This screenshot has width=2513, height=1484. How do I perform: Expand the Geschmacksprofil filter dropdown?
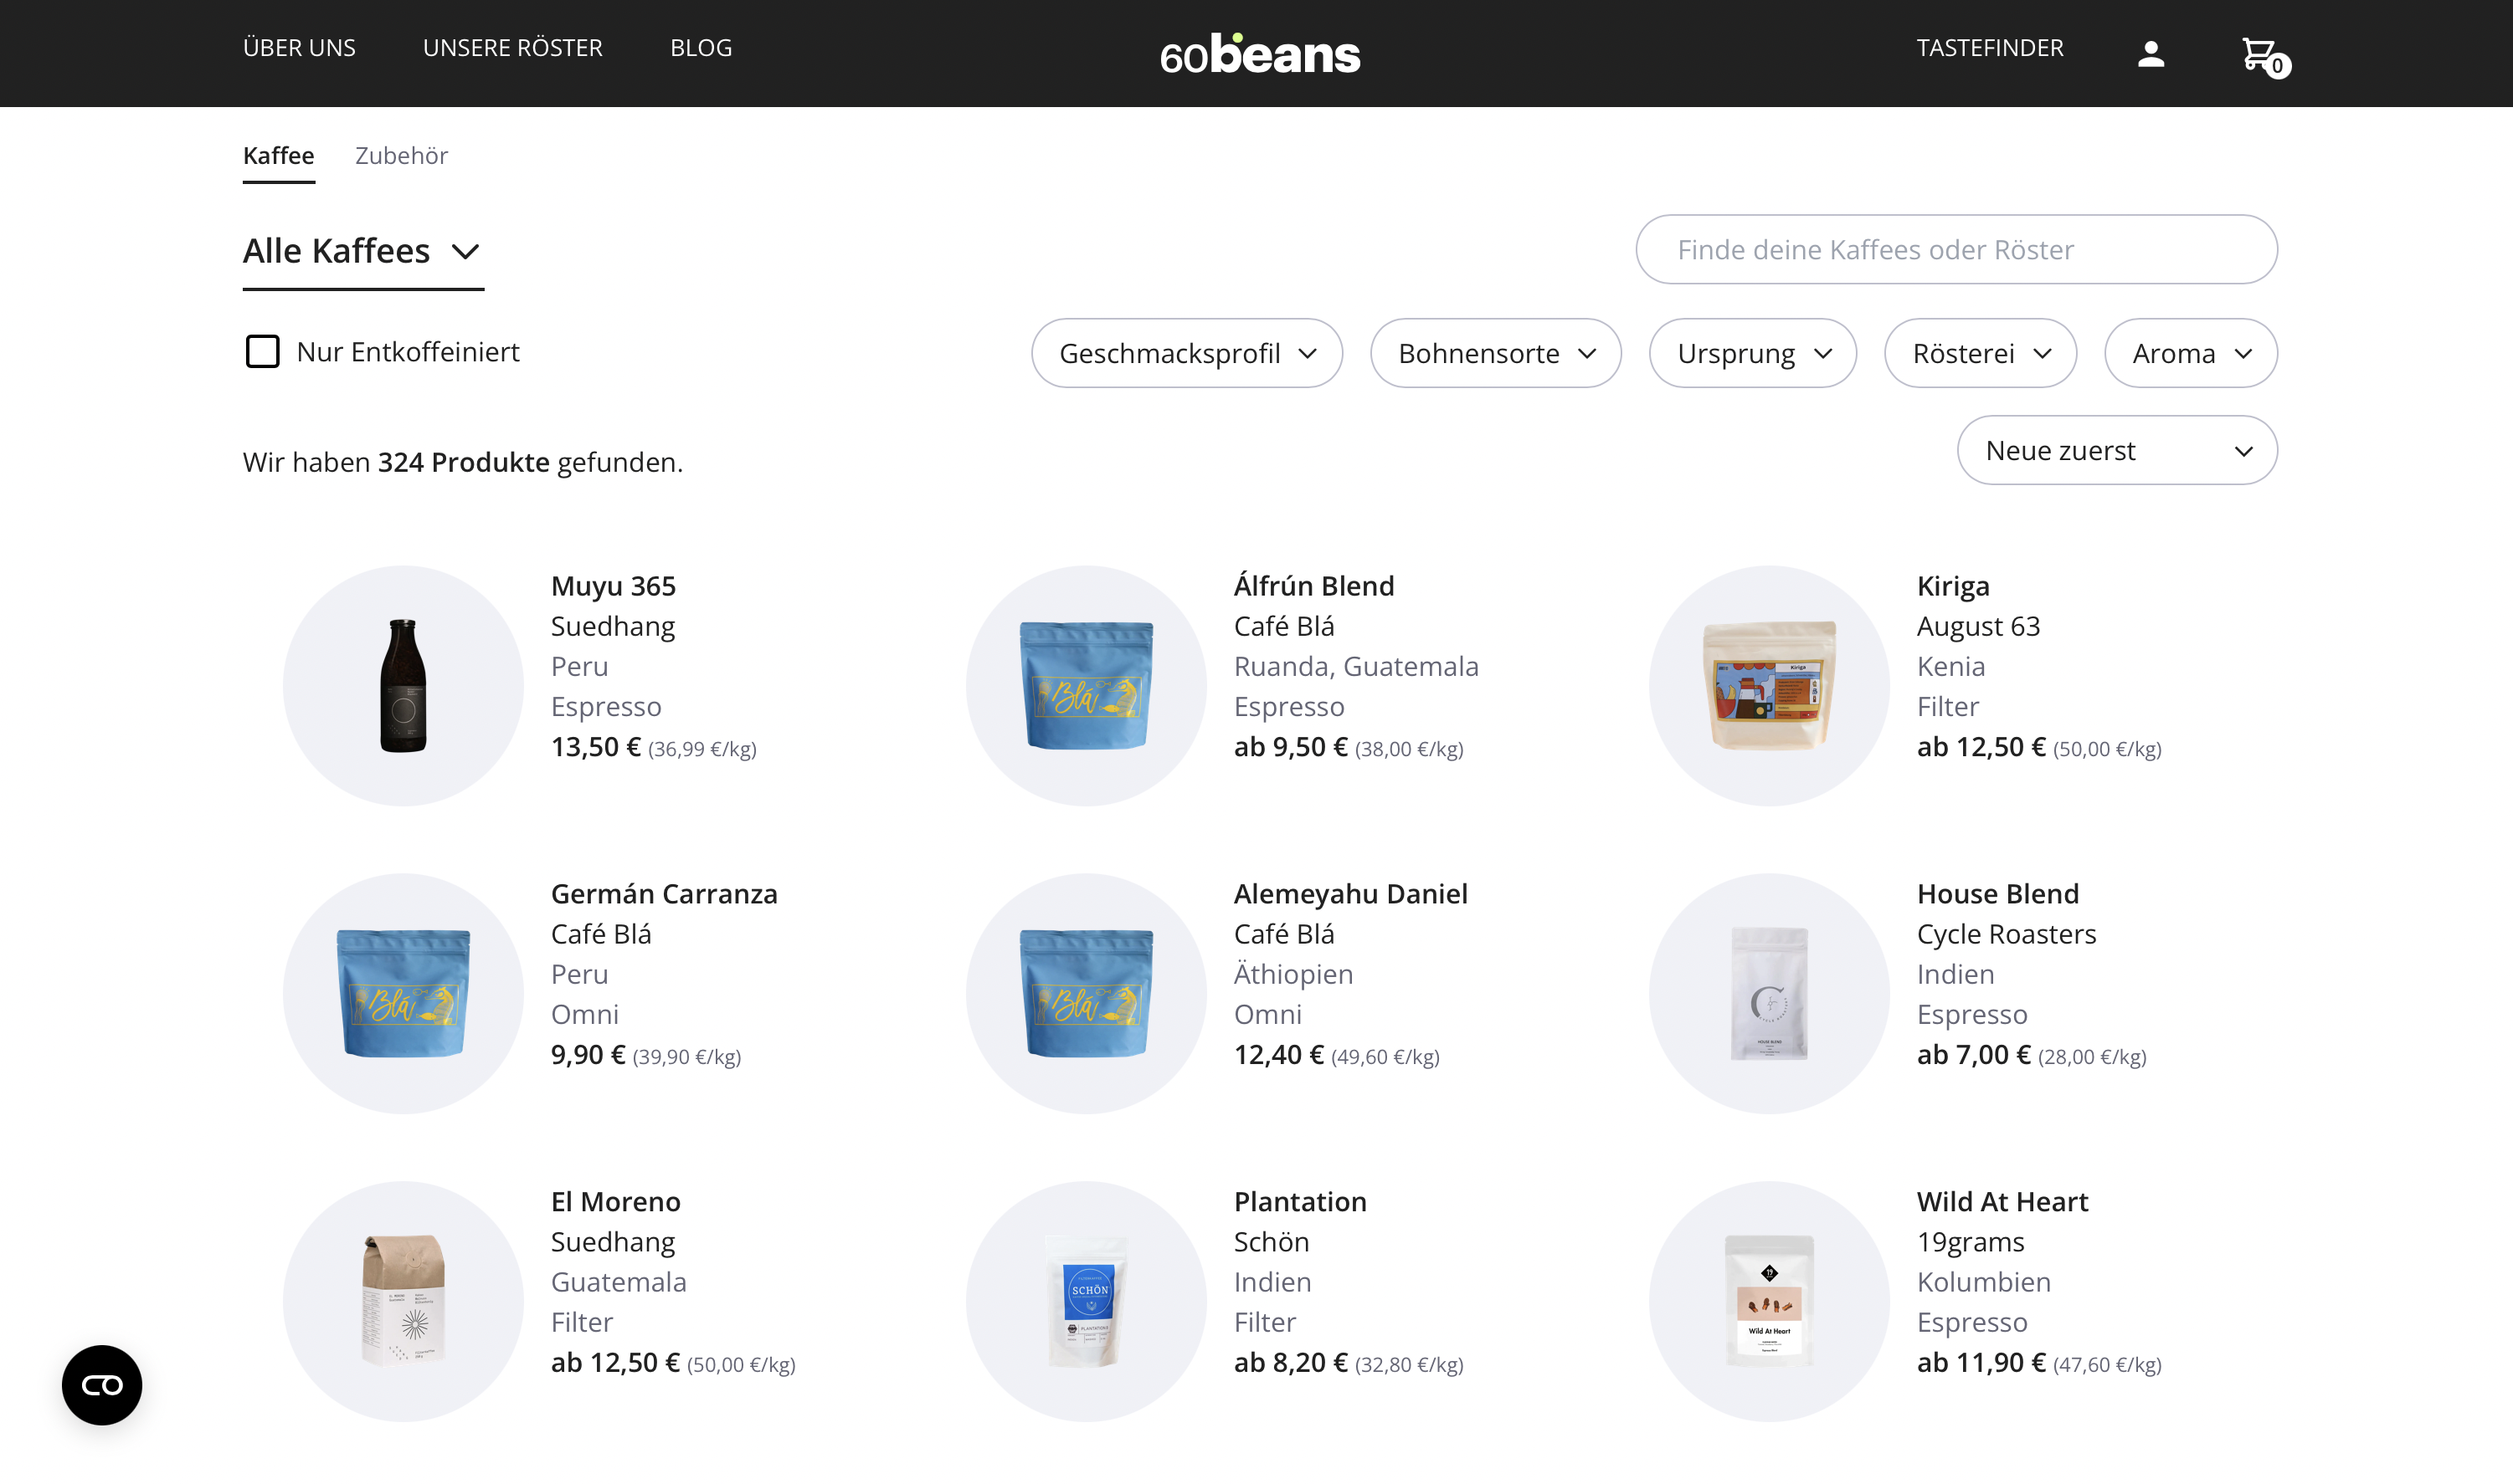click(1186, 353)
